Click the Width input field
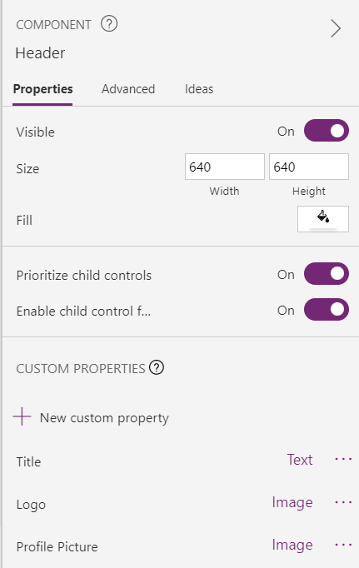Viewport: 359px width, 568px height. pos(225,167)
